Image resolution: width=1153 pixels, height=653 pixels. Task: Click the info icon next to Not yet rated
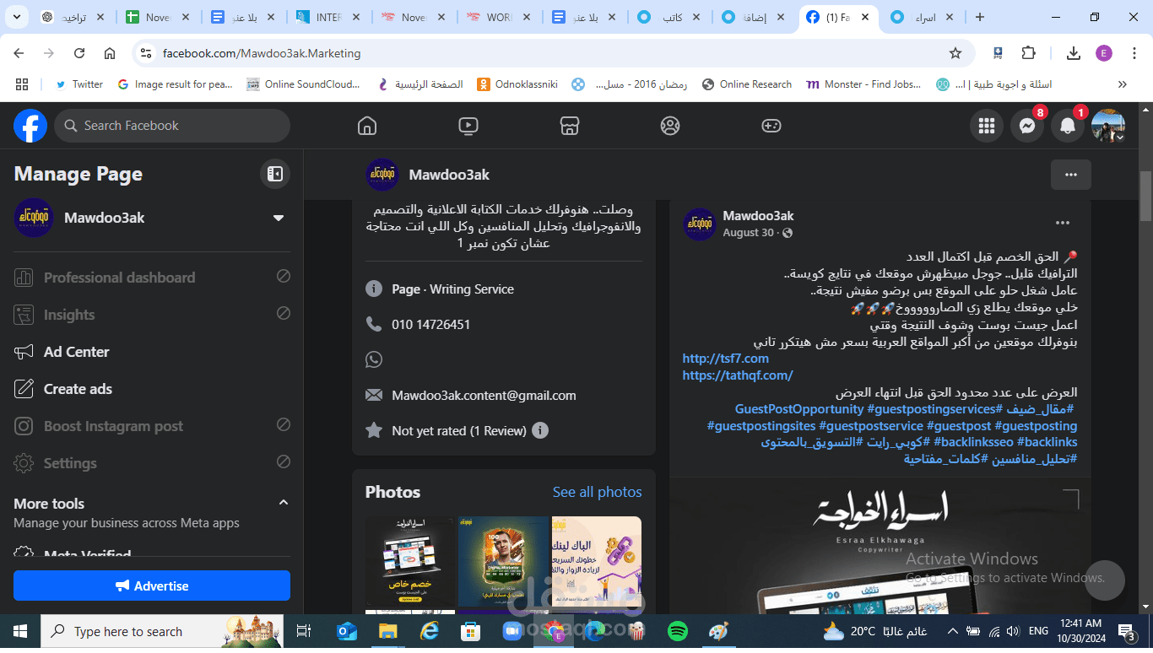pyautogui.click(x=540, y=430)
